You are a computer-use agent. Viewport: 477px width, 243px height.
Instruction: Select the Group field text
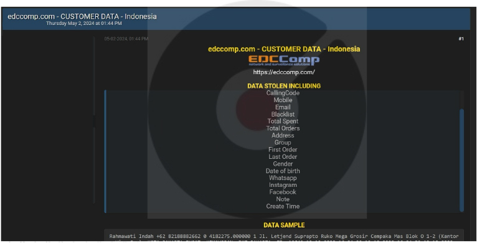pos(283,143)
